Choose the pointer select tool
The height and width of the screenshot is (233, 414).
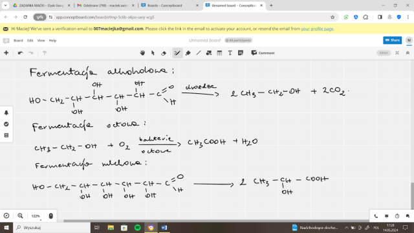tap(153, 53)
